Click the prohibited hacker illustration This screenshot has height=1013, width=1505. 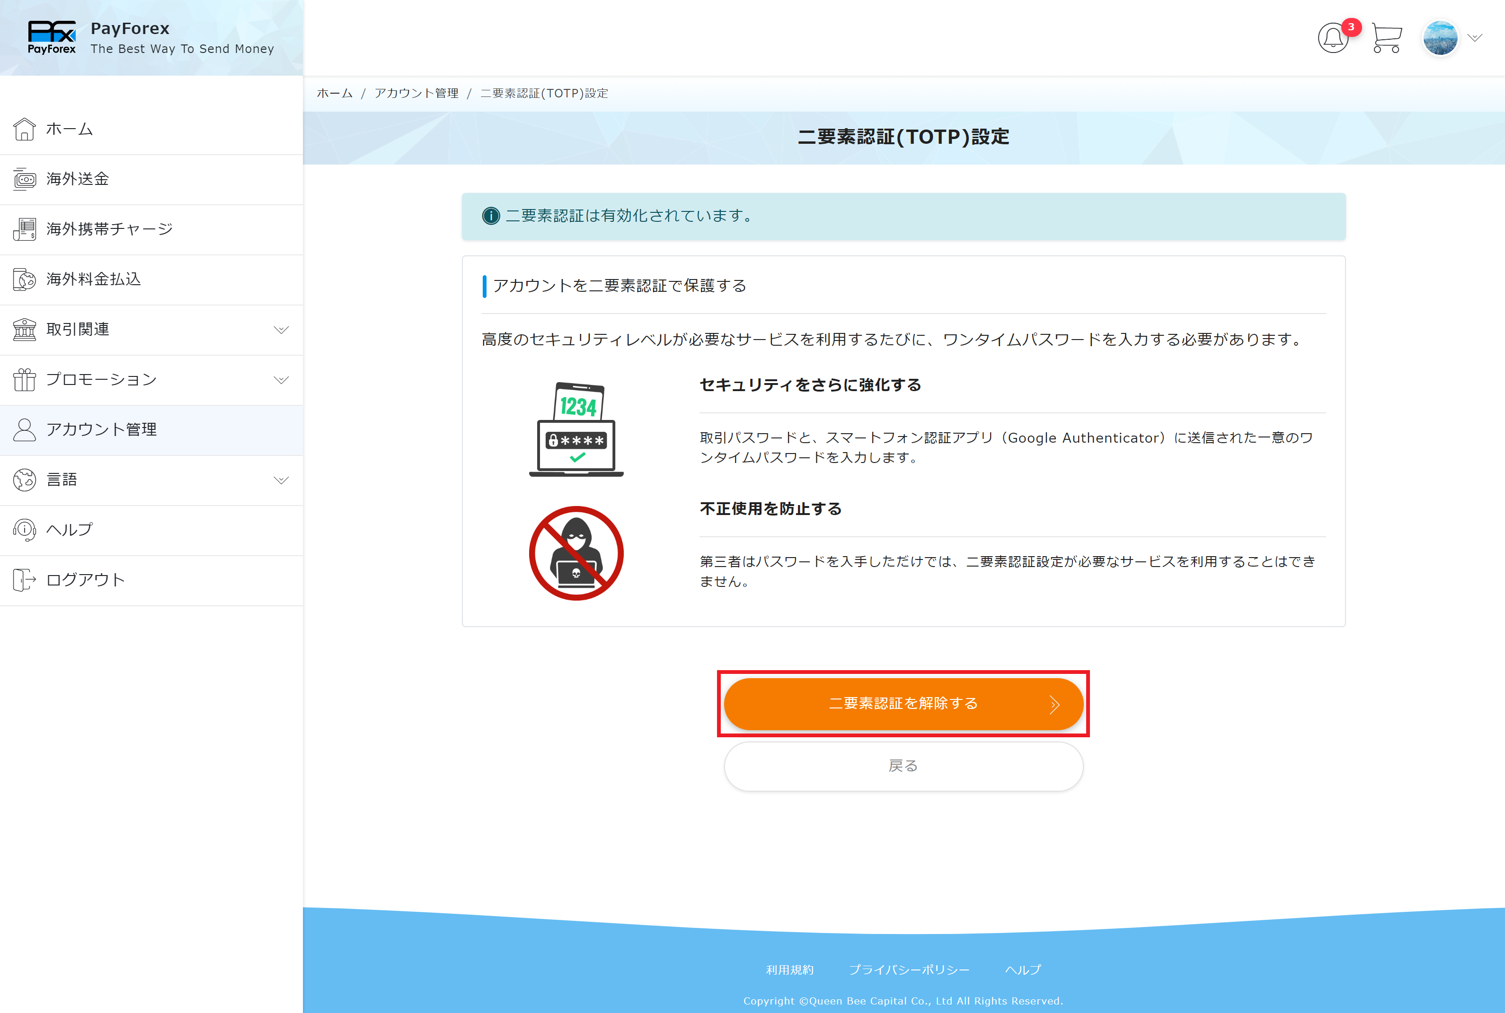pos(576,553)
